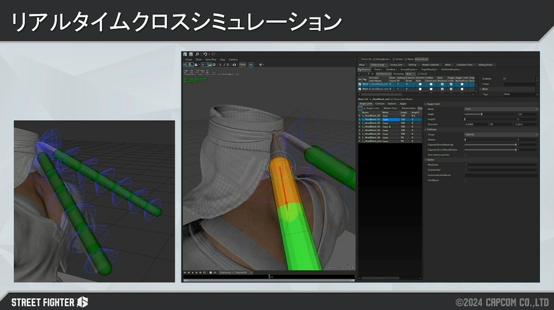This screenshot has height=310, width=554.
Task: Open the AngleDisplay dropdown menu
Action: 429,70
